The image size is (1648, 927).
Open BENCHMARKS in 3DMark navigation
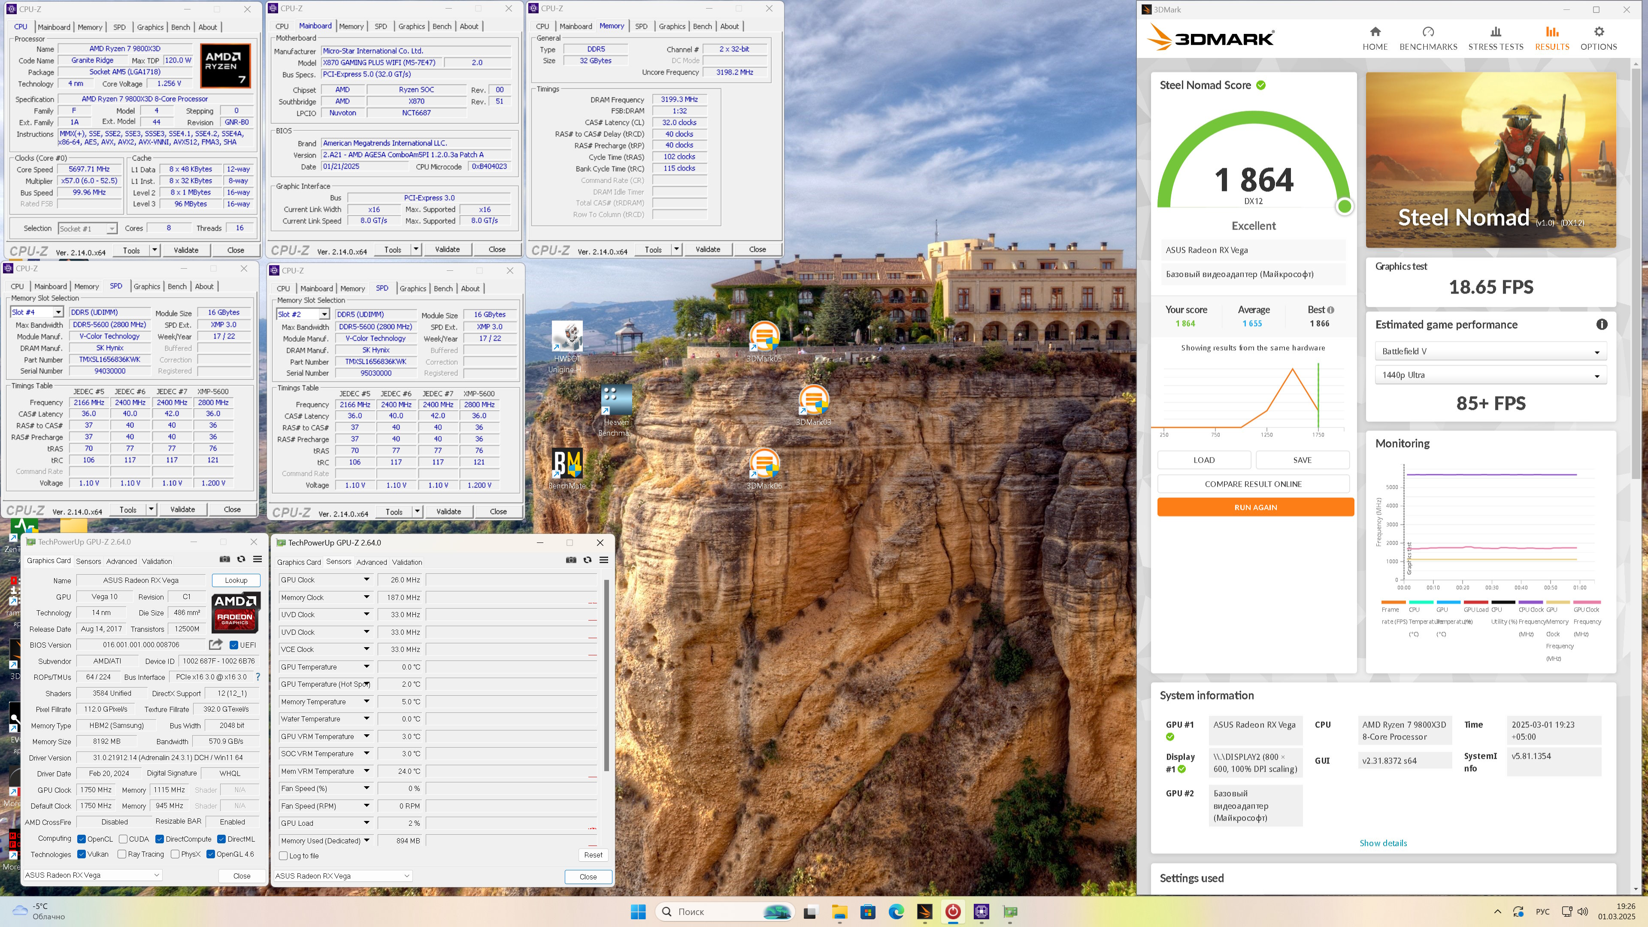pyautogui.click(x=1428, y=38)
